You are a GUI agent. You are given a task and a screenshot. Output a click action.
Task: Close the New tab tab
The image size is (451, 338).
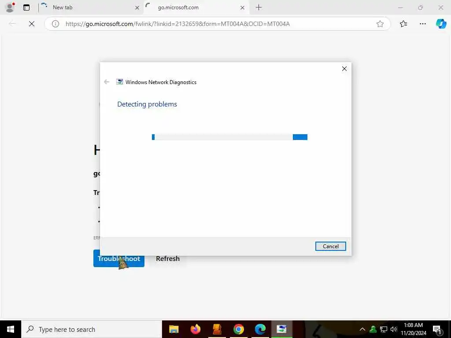[x=137, y=7]
